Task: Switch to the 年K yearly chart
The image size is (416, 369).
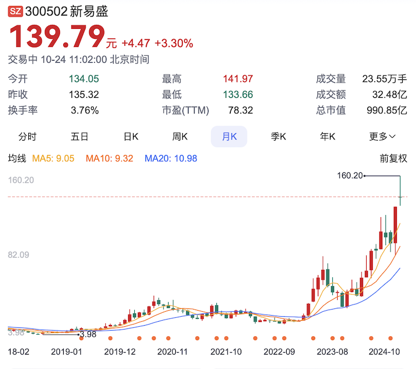Action: point(328,136)
